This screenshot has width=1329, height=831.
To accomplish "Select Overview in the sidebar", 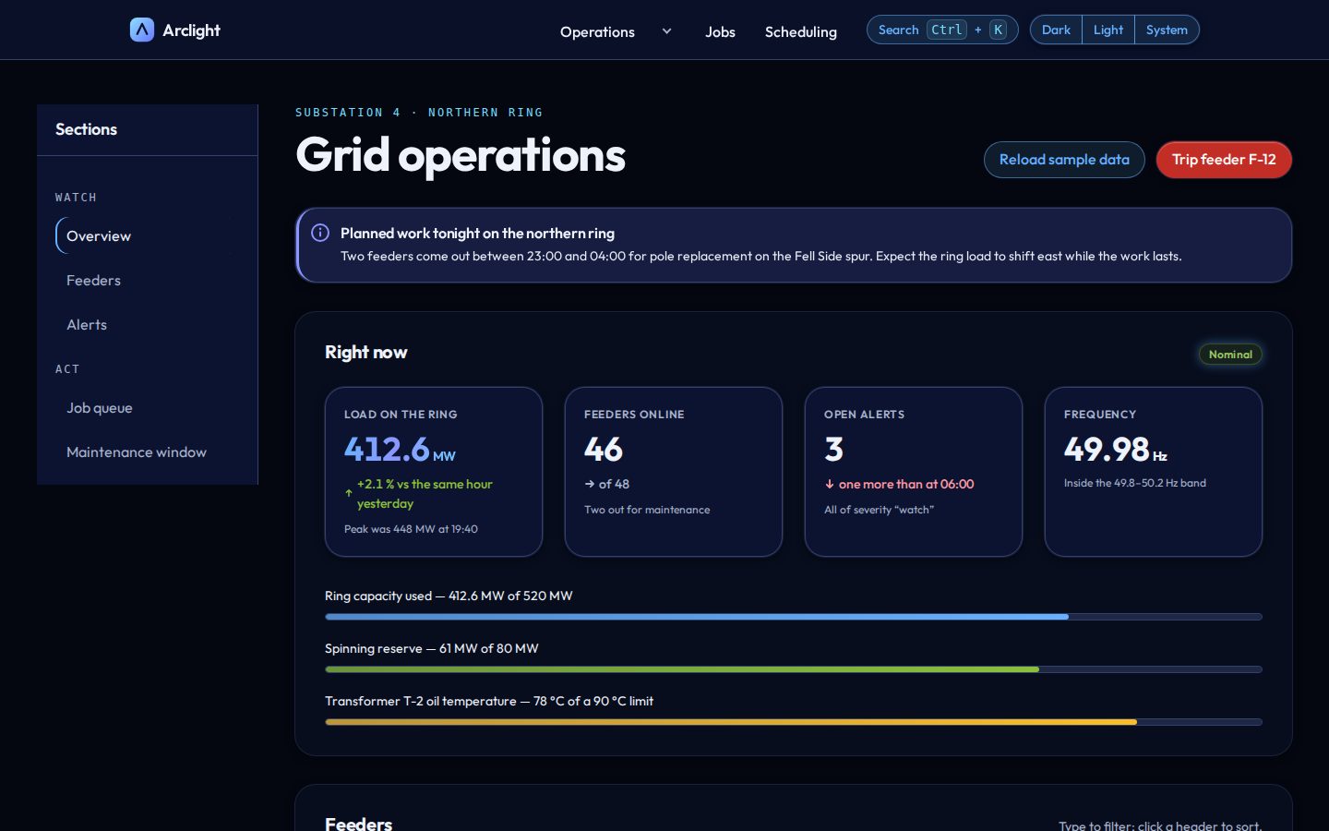I will (x=147, y=235).
